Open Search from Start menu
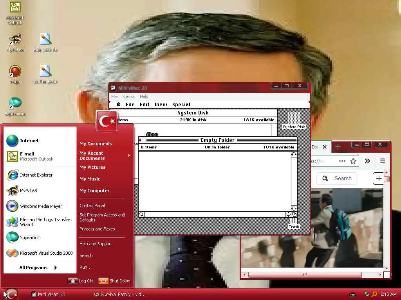 click(86, 255)
